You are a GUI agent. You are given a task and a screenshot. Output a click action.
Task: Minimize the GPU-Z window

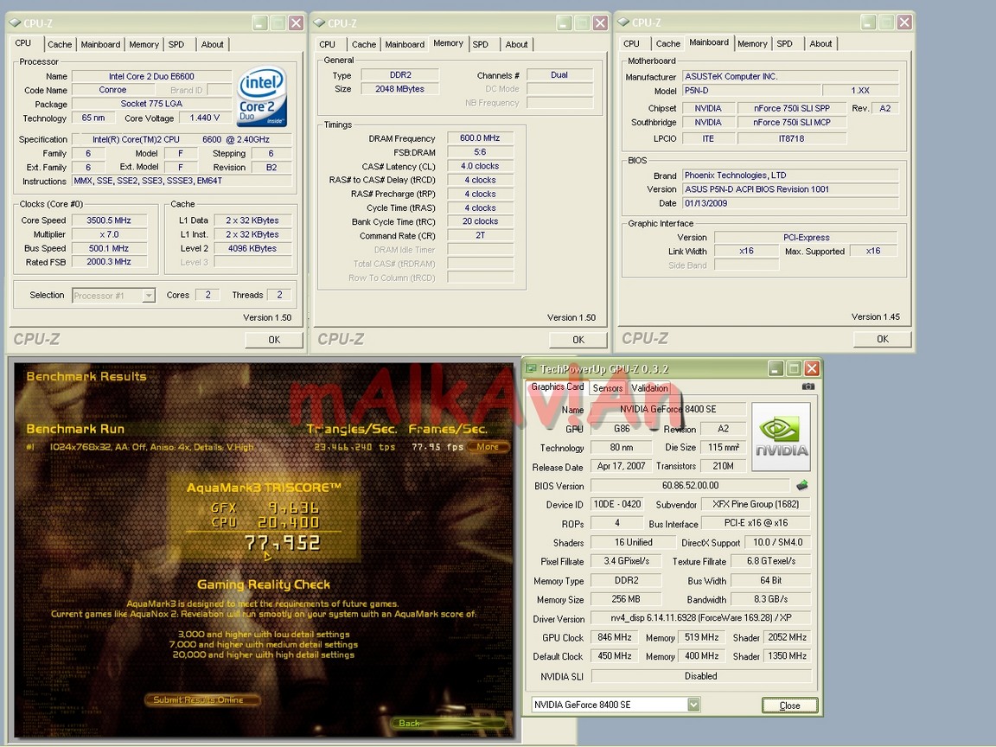[x=775, y=368]
